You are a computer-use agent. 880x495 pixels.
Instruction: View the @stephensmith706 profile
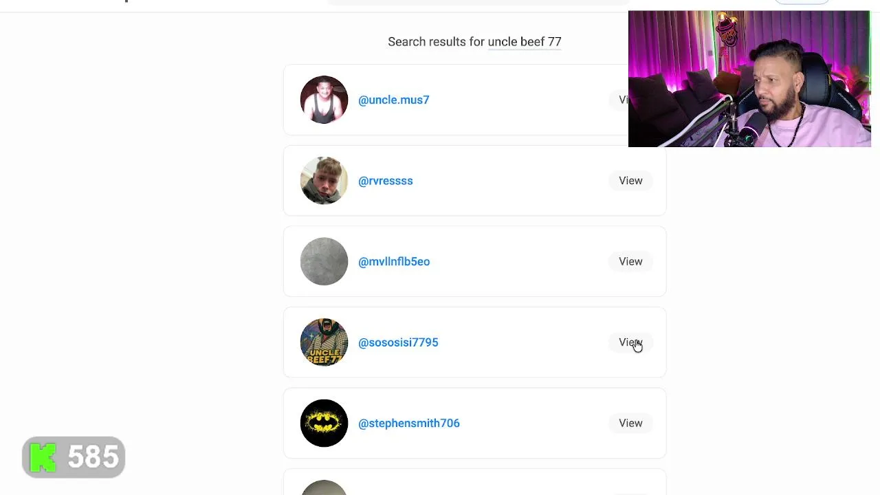(x=630, y=423)
